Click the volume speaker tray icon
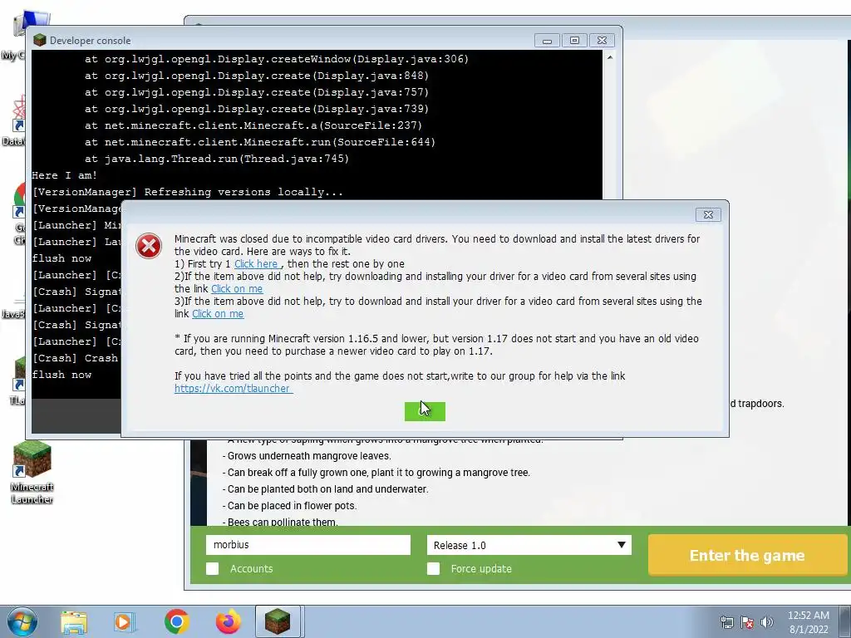Image resolution: width=851 pixels, height=638 pixels. (767, 621)
